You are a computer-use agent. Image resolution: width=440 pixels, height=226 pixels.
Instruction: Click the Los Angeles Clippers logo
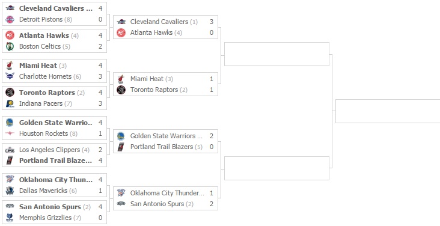pyautogui.click(x=10, y=150)
